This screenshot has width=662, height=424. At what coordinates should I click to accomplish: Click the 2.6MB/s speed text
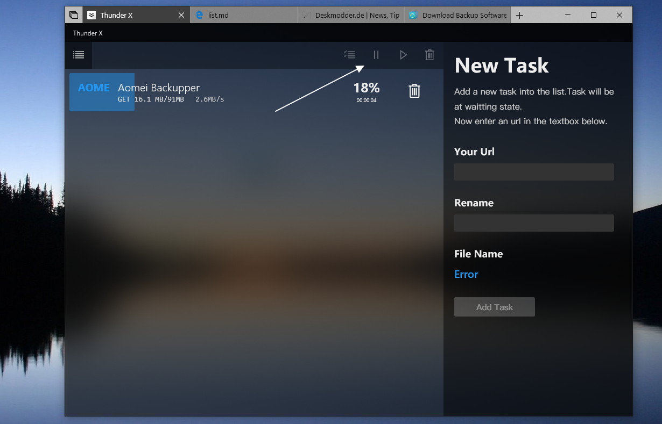[x=210, y=99]
